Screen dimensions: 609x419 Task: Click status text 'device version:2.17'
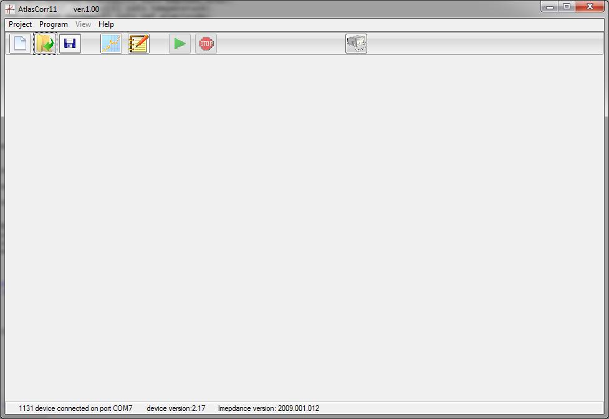tap(176, 408)
